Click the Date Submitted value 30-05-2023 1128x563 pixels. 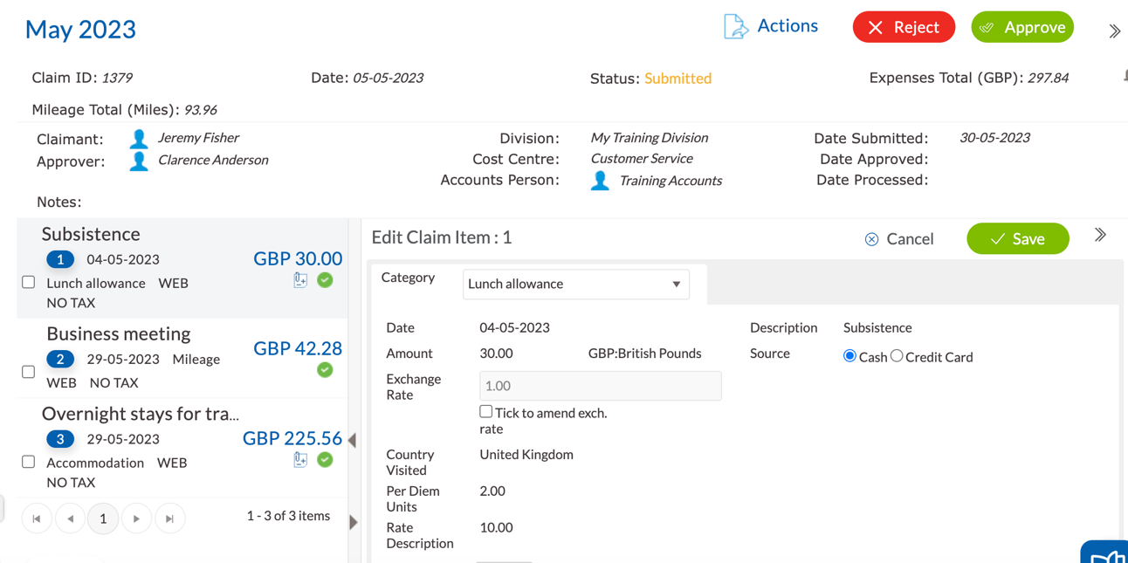994,138
